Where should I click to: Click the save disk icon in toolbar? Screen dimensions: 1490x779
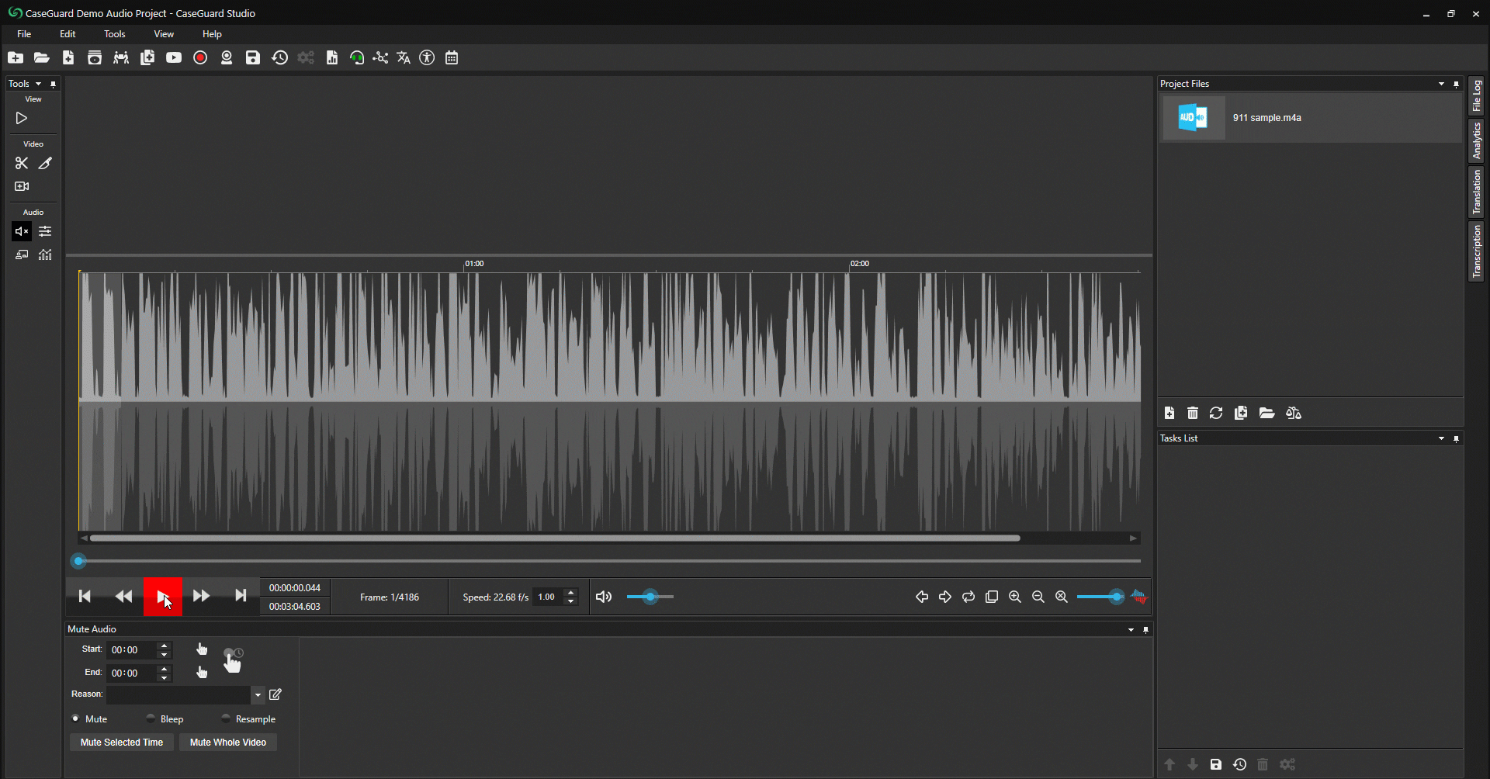click(x=253, y=58)
